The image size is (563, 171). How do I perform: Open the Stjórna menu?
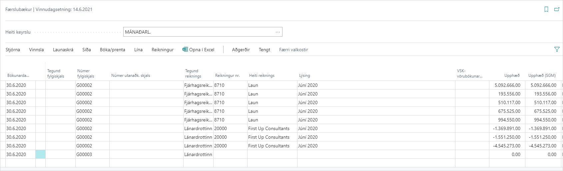click(13, 50)
